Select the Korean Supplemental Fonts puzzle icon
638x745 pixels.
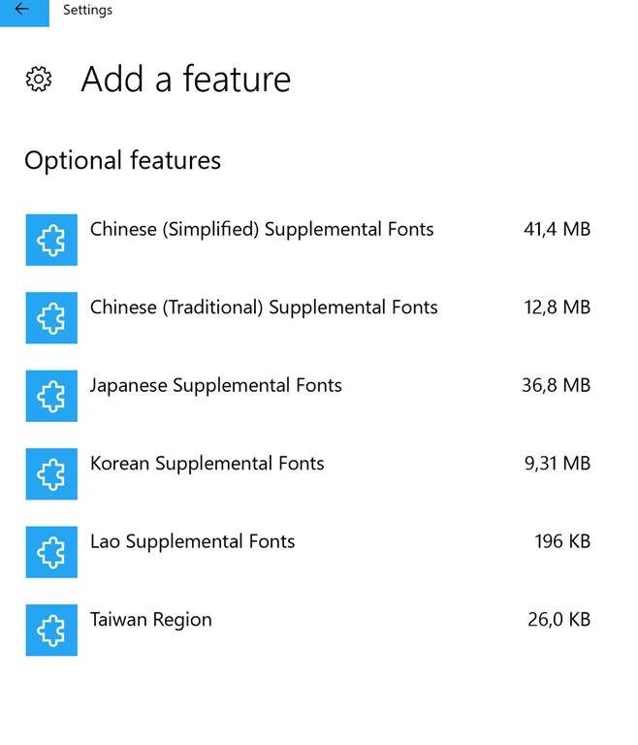click(x=51, y=474)
